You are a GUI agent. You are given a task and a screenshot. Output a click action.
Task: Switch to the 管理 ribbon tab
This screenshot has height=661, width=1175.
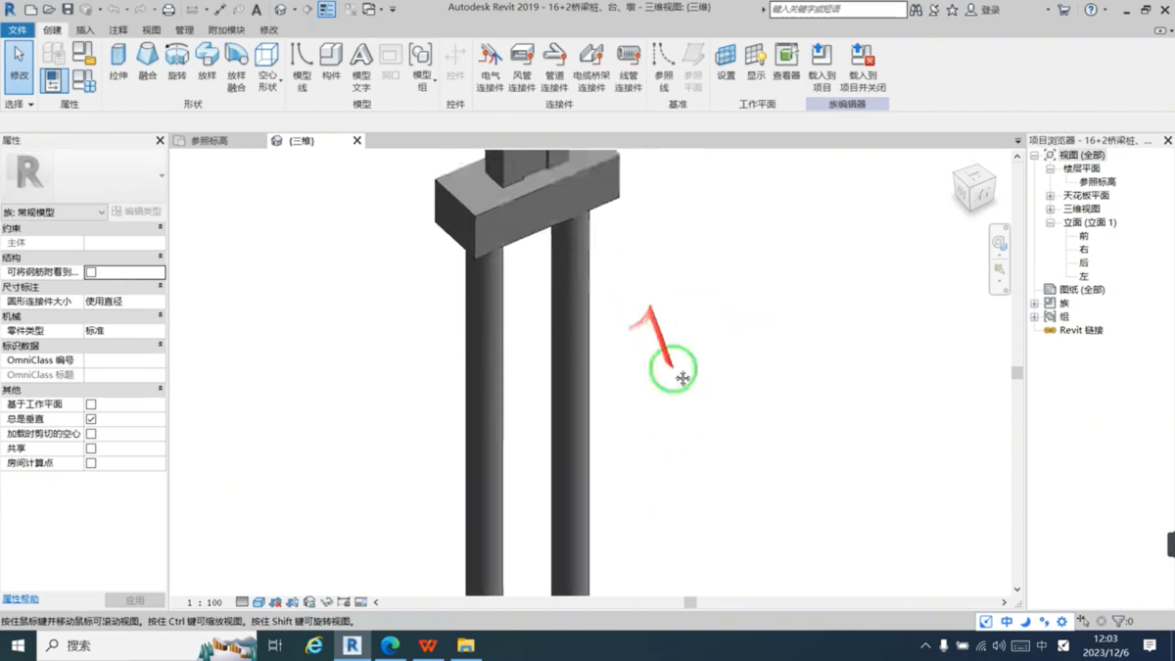[x=184, y=30]
